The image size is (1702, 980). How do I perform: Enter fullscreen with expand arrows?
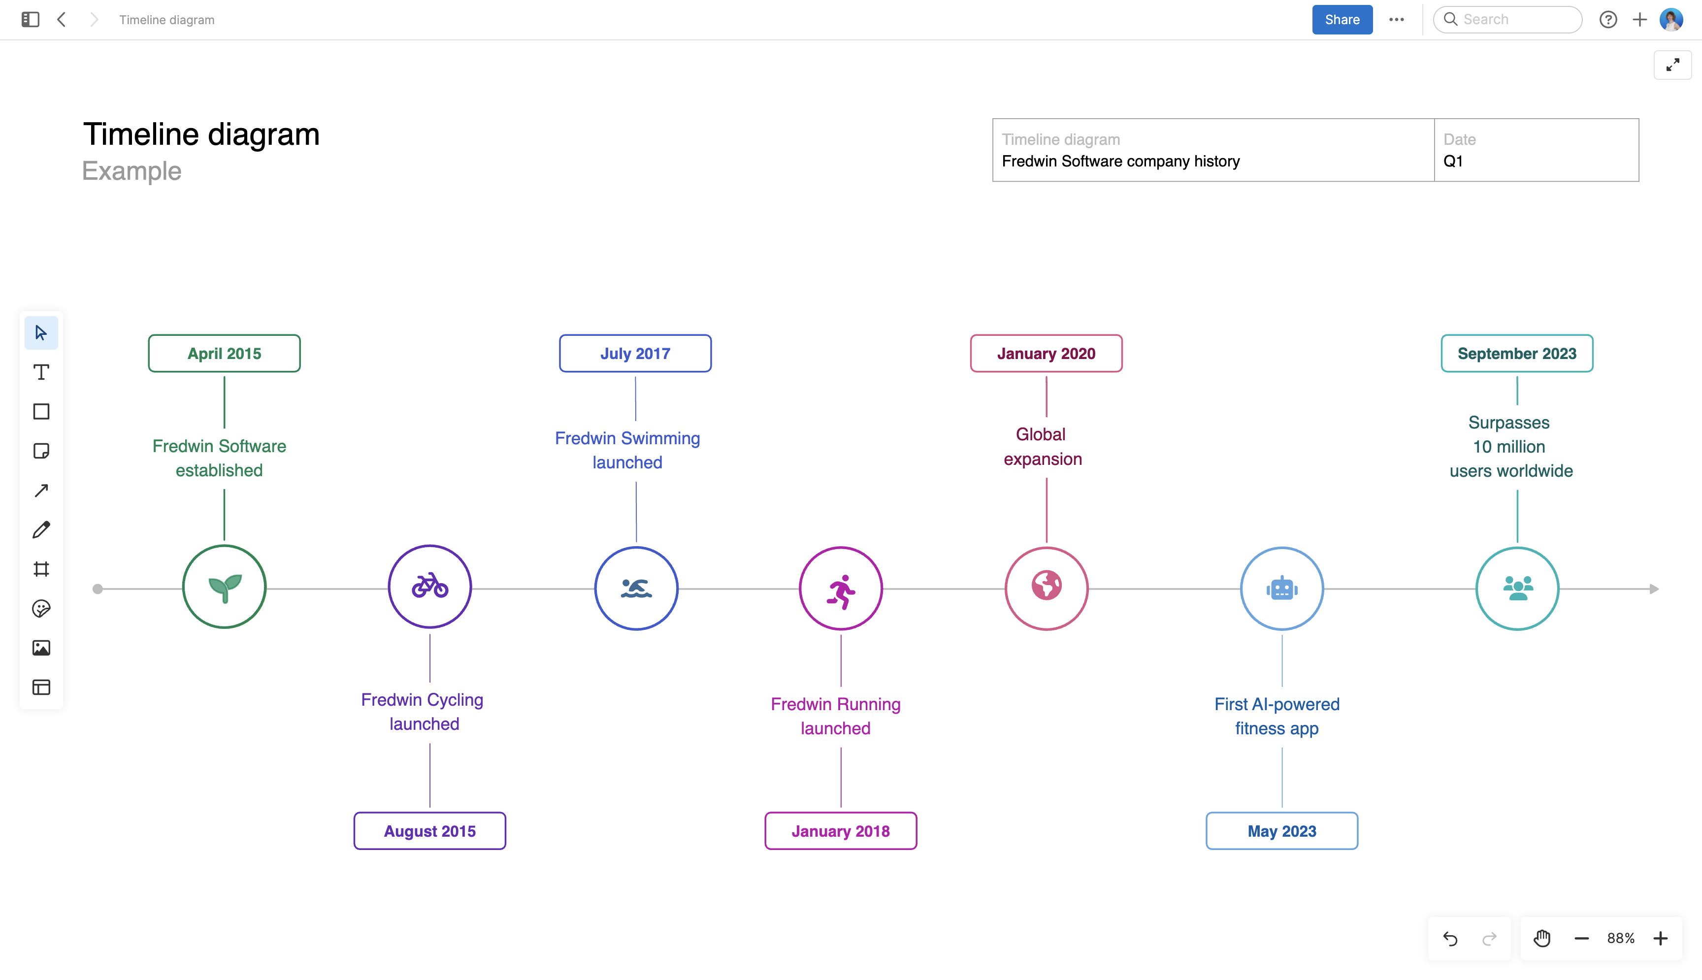[x=1672, y=65]
